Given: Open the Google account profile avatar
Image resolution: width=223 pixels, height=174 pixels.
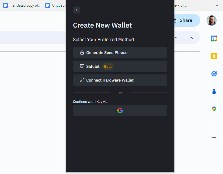Looking at the screenshot, I should pyautogui.click(x=211, y=20).
